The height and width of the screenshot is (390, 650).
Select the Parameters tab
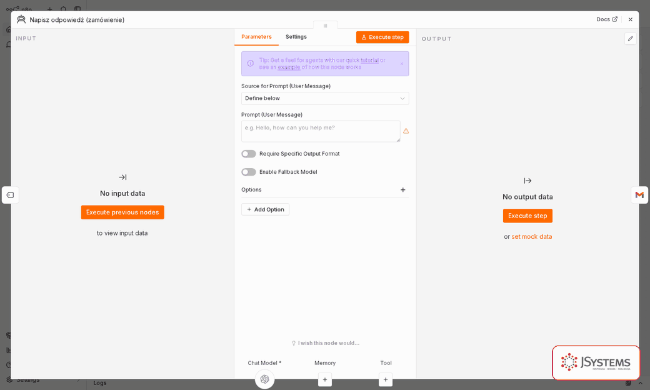click(x=257, y=37)
